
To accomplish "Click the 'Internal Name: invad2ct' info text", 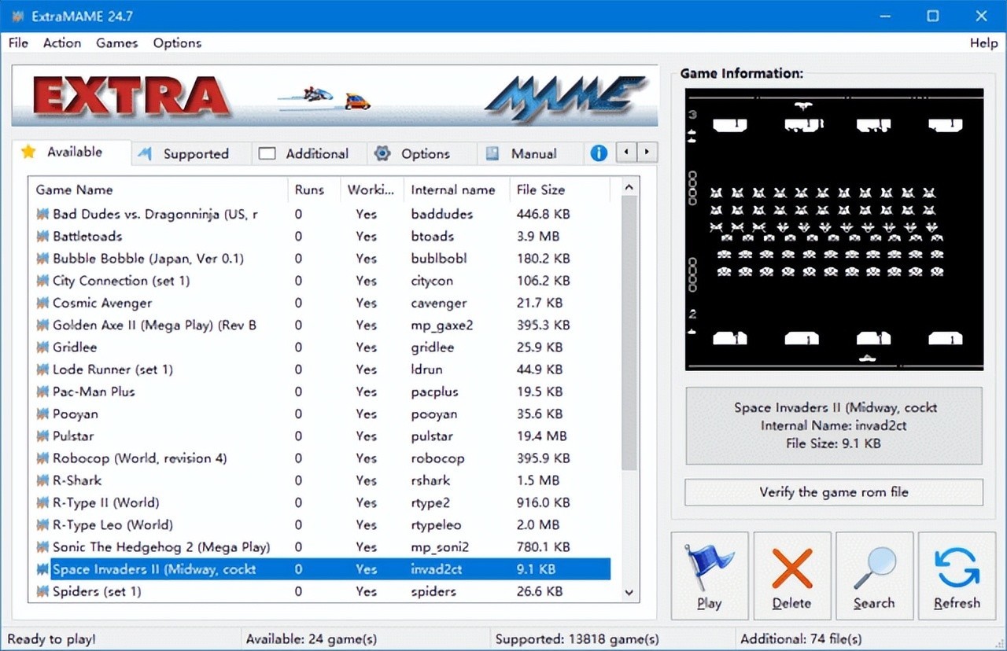I will coord(834,425).
